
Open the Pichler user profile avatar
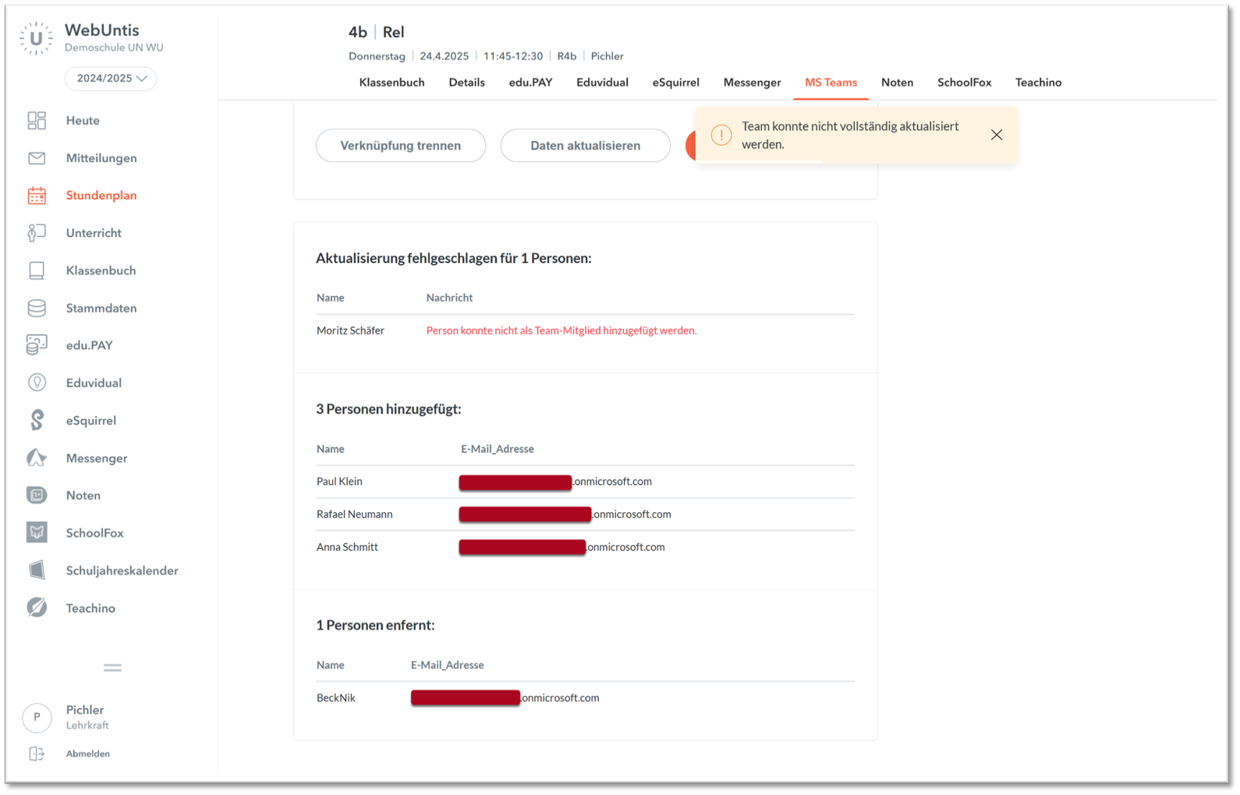[37, 717]
